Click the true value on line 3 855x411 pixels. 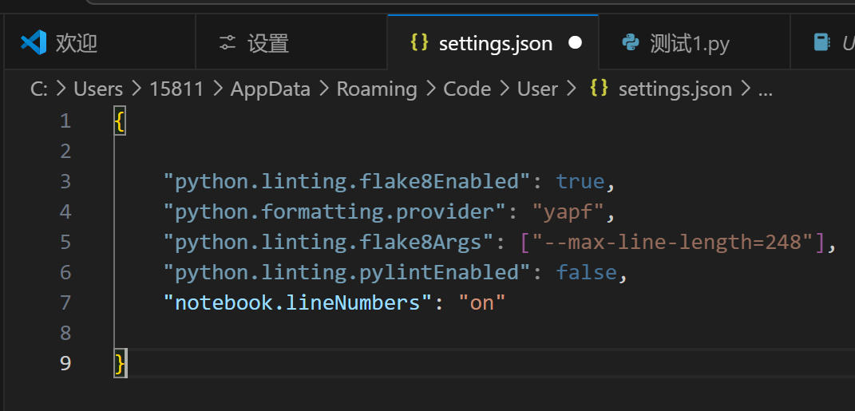(580, 181)
